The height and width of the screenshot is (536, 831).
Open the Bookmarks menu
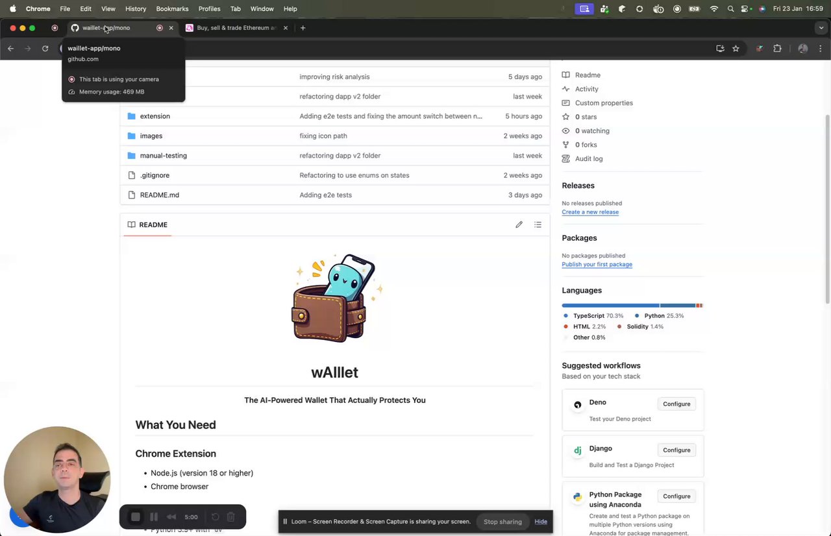coord(172,8)
